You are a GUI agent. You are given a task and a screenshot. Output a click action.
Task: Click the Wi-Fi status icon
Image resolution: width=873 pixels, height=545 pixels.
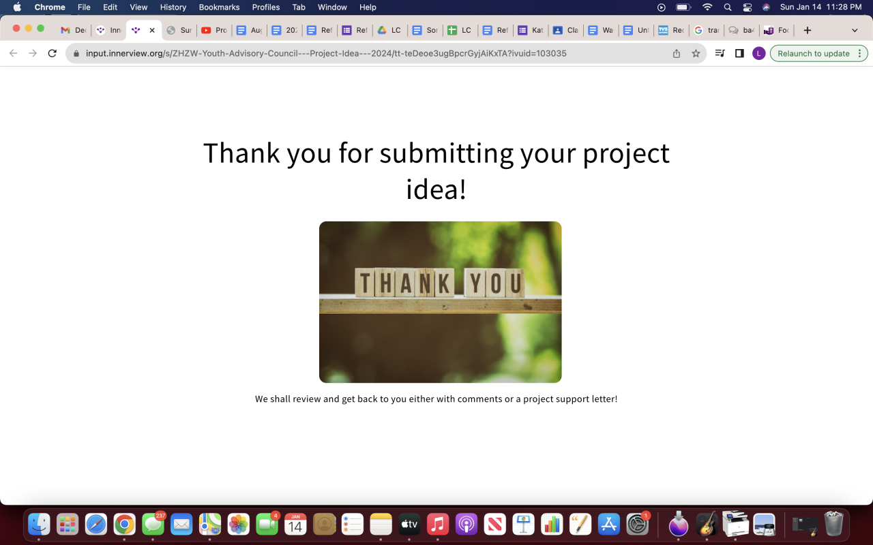707,7
